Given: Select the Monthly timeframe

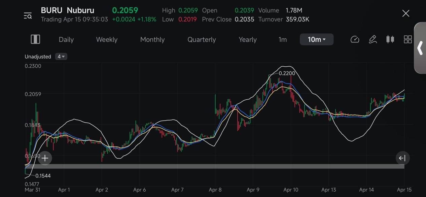Looking at the screenshot, I should pyautogui.click(x=152, y=40).
